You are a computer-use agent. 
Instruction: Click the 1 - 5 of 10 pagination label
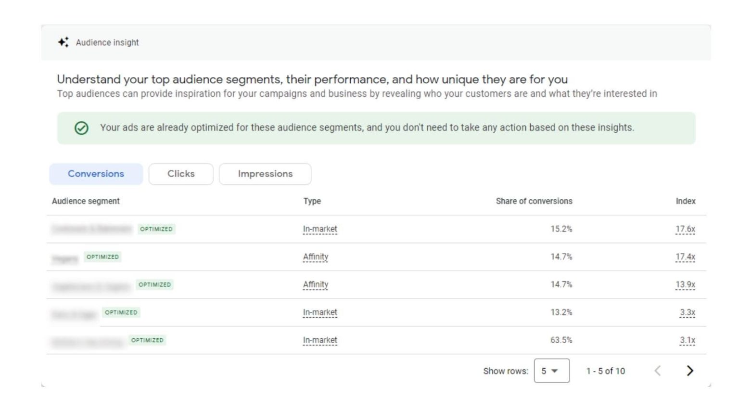click(605, 371)
